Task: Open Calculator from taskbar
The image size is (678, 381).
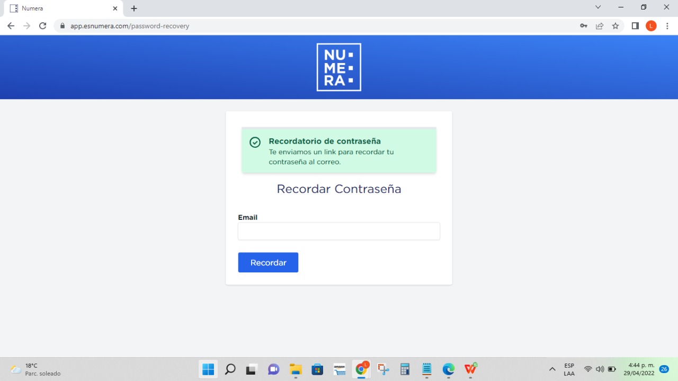Action: [405, 369]
